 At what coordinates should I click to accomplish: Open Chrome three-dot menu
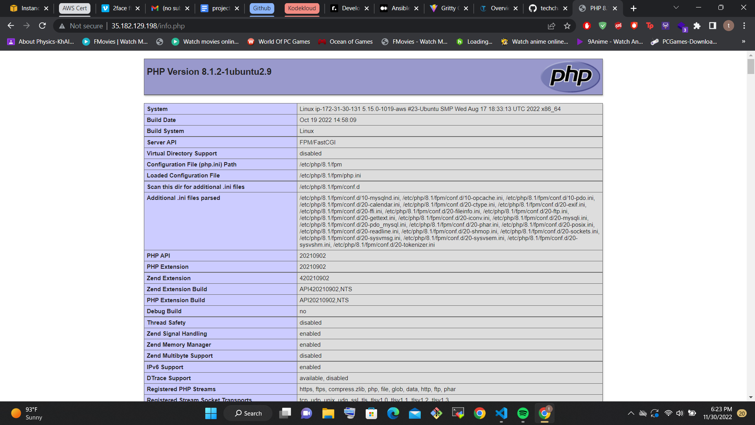point(744,26)
